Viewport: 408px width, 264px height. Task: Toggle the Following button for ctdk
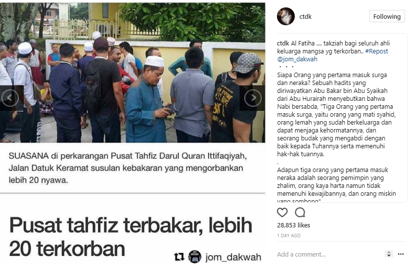pyautogui.click(x=387, y=16)
